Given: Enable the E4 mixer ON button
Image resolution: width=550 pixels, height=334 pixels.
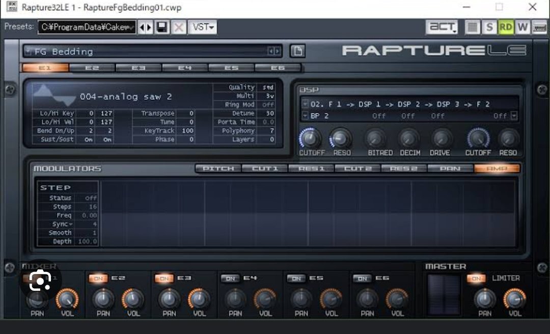Looking at the screenshot, I should pyautogui.click(x=230, y=279).
